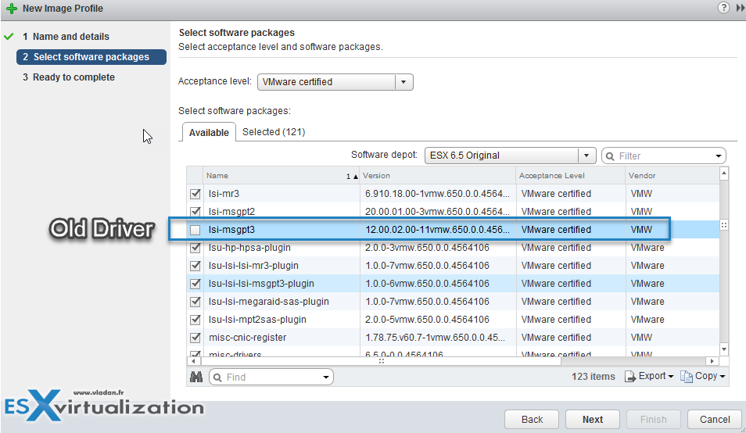This screenshot has width=746, height=433.
Task: Click the wizard expand double-arrow icon
Action: 740,8
